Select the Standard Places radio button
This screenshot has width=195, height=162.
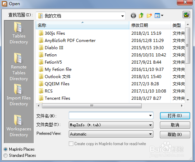pos(6,155)
